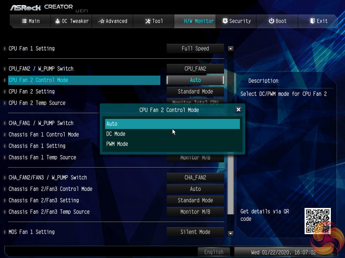Open the Advanced tab
Viewport: 345px width, 258px height.
click(x=113, y=21)
